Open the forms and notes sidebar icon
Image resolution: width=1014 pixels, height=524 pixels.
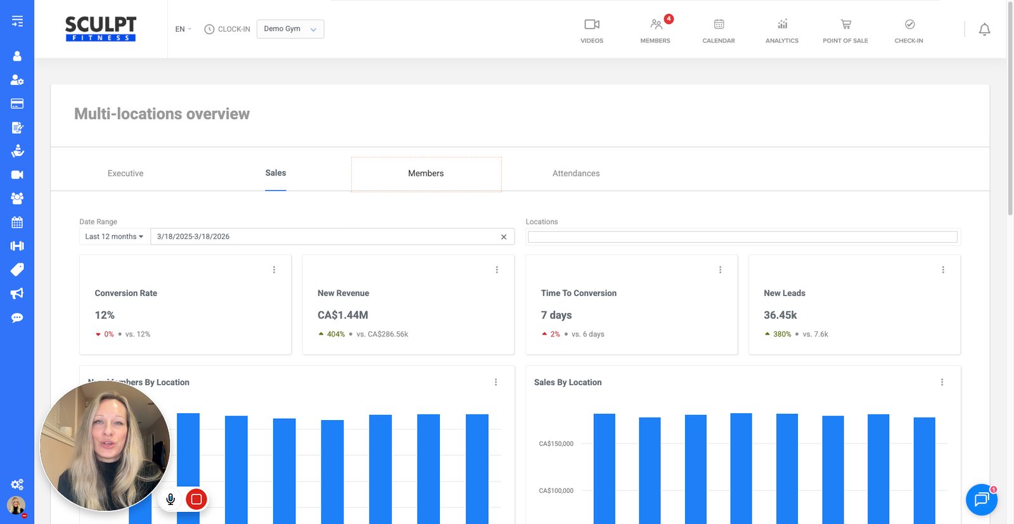pos(17,127)
